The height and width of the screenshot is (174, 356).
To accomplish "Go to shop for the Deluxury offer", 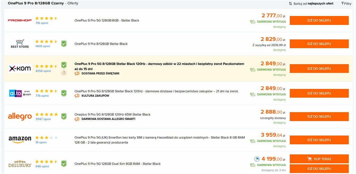I will point(319,168).
